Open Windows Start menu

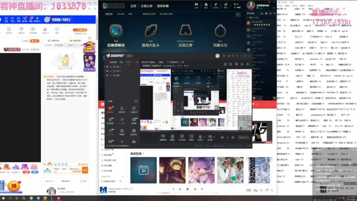point(3,198)
